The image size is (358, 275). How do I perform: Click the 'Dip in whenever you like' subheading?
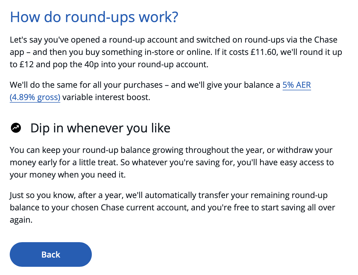100,128
